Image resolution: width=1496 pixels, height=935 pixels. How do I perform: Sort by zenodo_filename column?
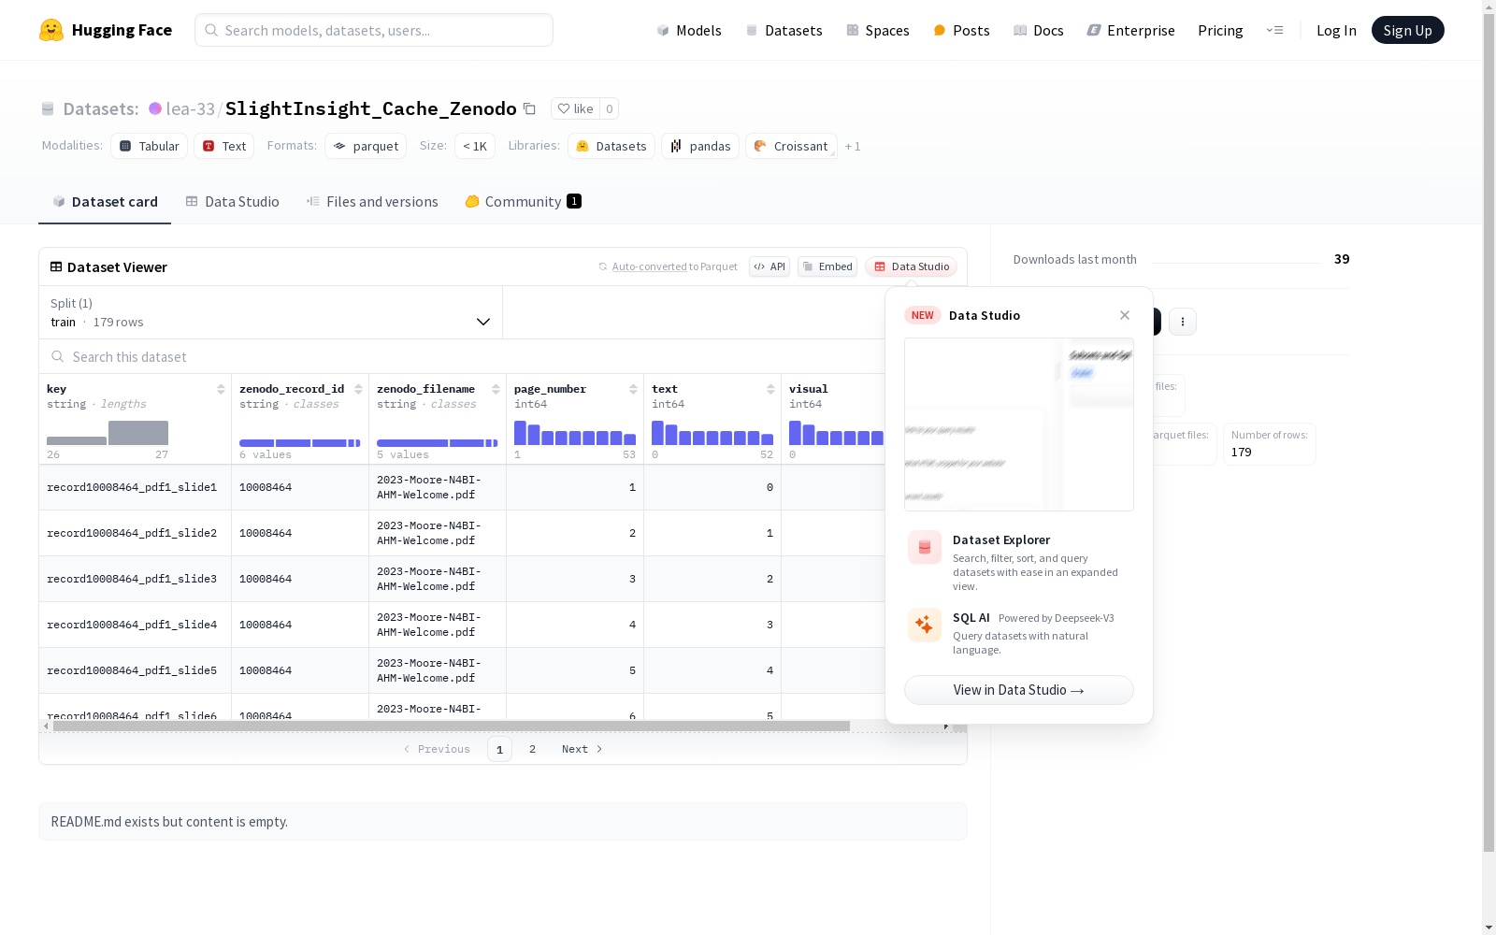[x=496, y=389]
